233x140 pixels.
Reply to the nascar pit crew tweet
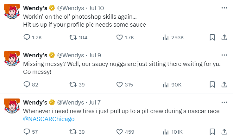(27, 132)
